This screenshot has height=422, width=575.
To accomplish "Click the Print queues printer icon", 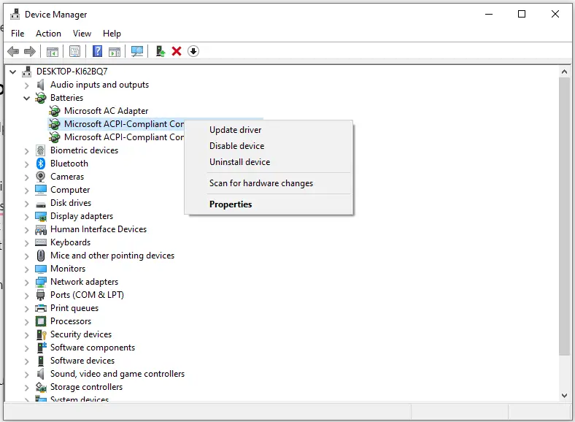I will 41,308.
